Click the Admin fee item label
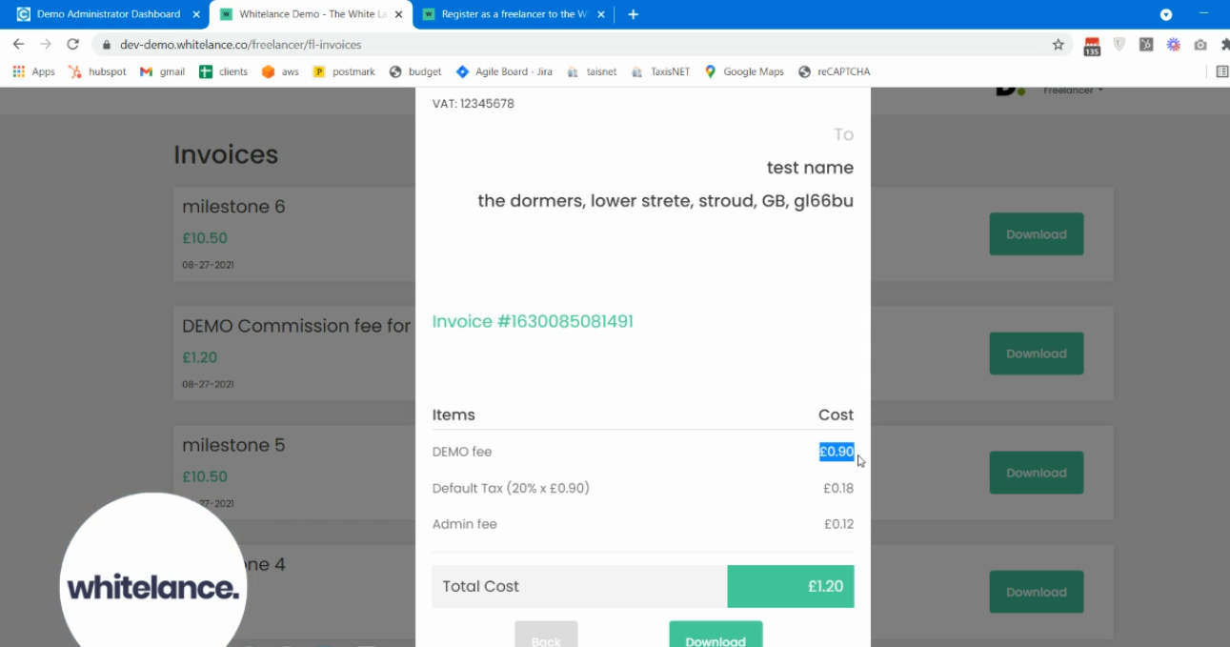 tap(464, 524)
